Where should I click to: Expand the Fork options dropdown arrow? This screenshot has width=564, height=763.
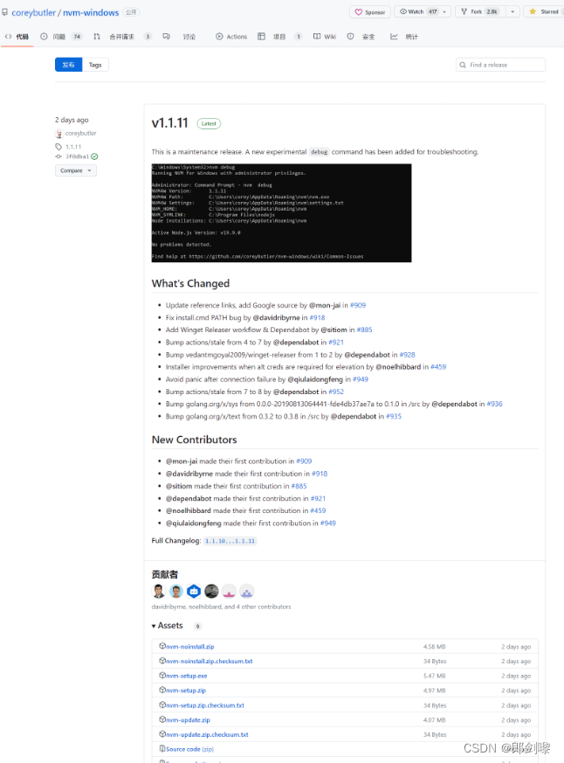(x=512, y=11)
